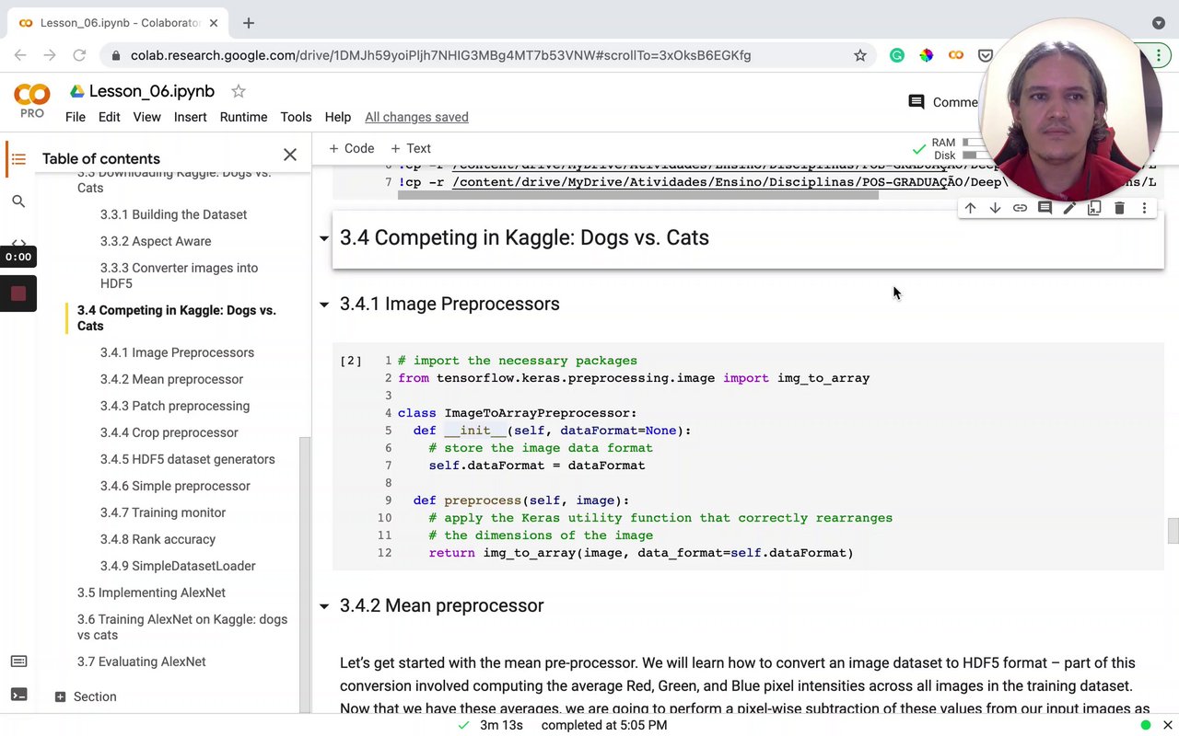Add a new Section in table of contents

click(x=86, y=696)
